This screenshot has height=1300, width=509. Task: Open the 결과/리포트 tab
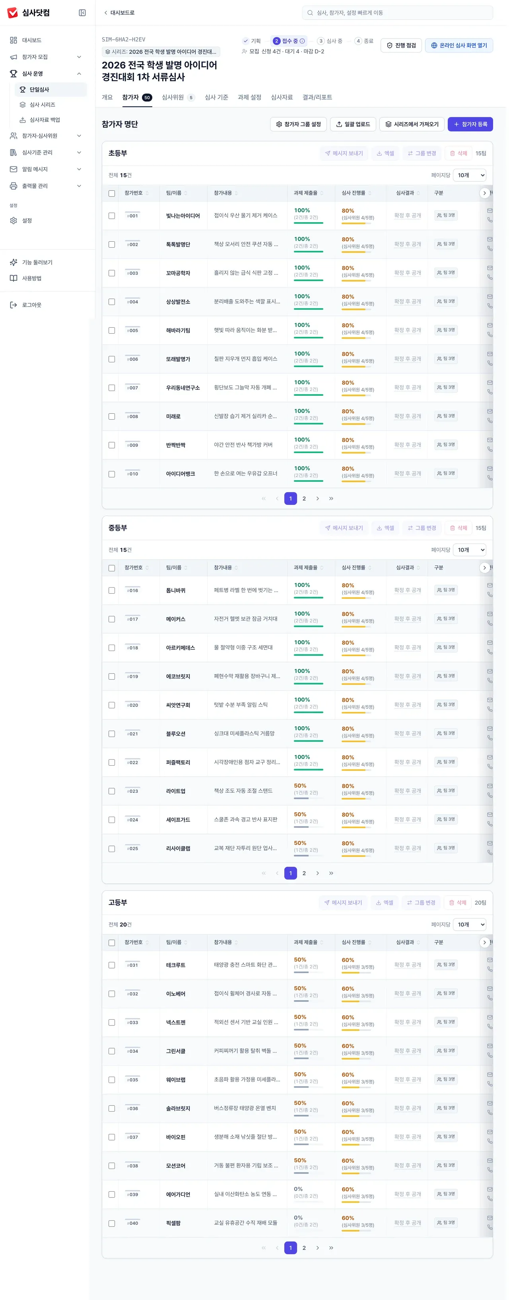pyautogui.click(x=317, y=98)
